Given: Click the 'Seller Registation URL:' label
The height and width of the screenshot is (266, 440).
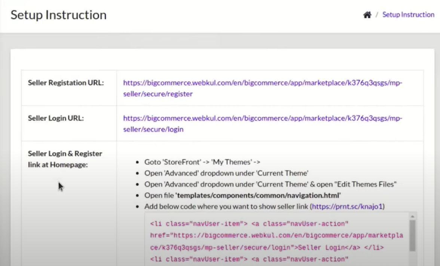Looking at the screenshot, I should tap(66, 83).
